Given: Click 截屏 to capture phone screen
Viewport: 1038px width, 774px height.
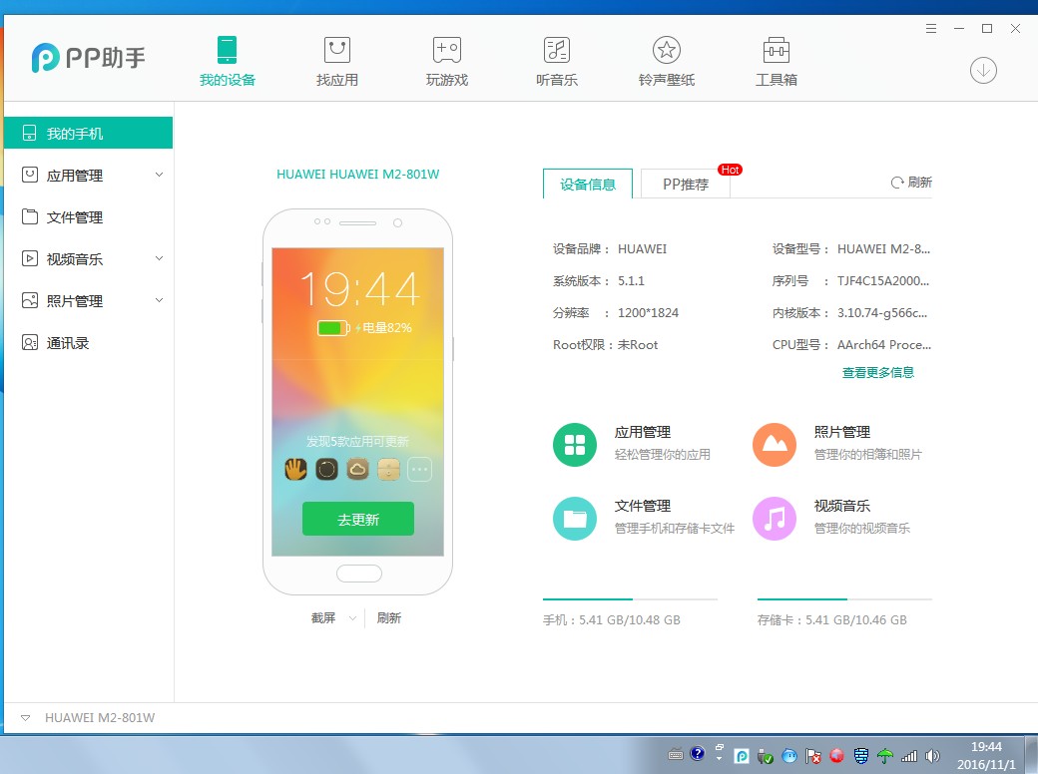Looking at the screenshot, I should [323, 617].
